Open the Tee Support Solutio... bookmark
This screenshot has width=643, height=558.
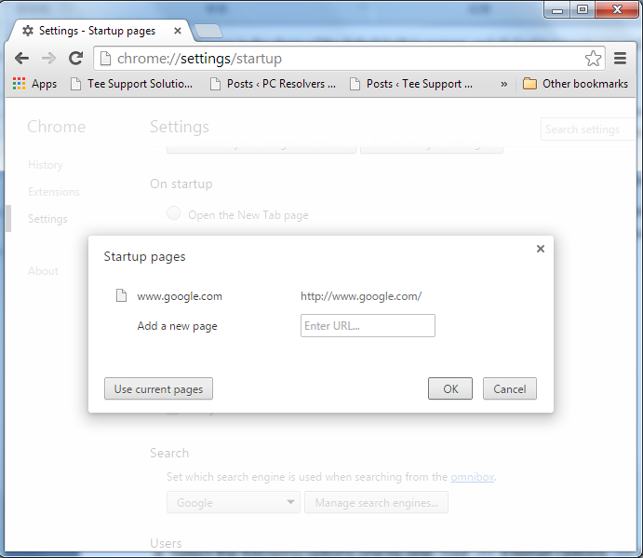point(131,84)
